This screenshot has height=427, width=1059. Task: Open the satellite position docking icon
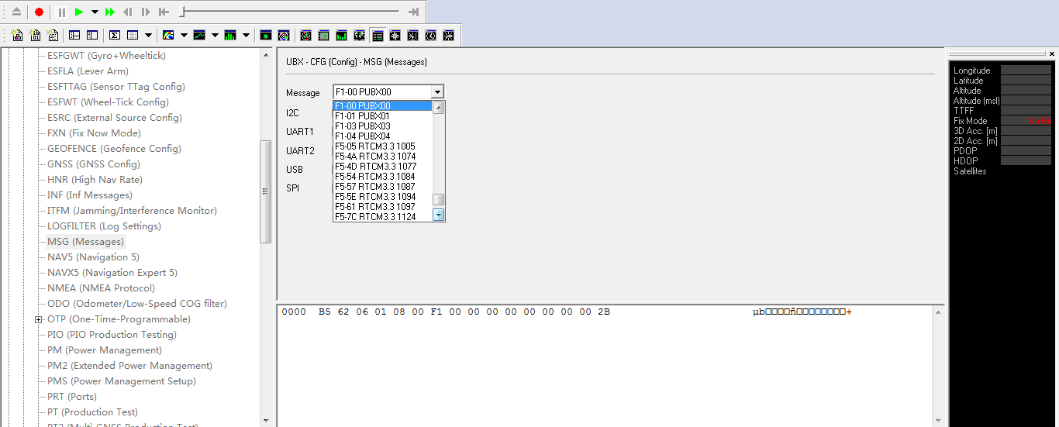(x=323, y=35)
